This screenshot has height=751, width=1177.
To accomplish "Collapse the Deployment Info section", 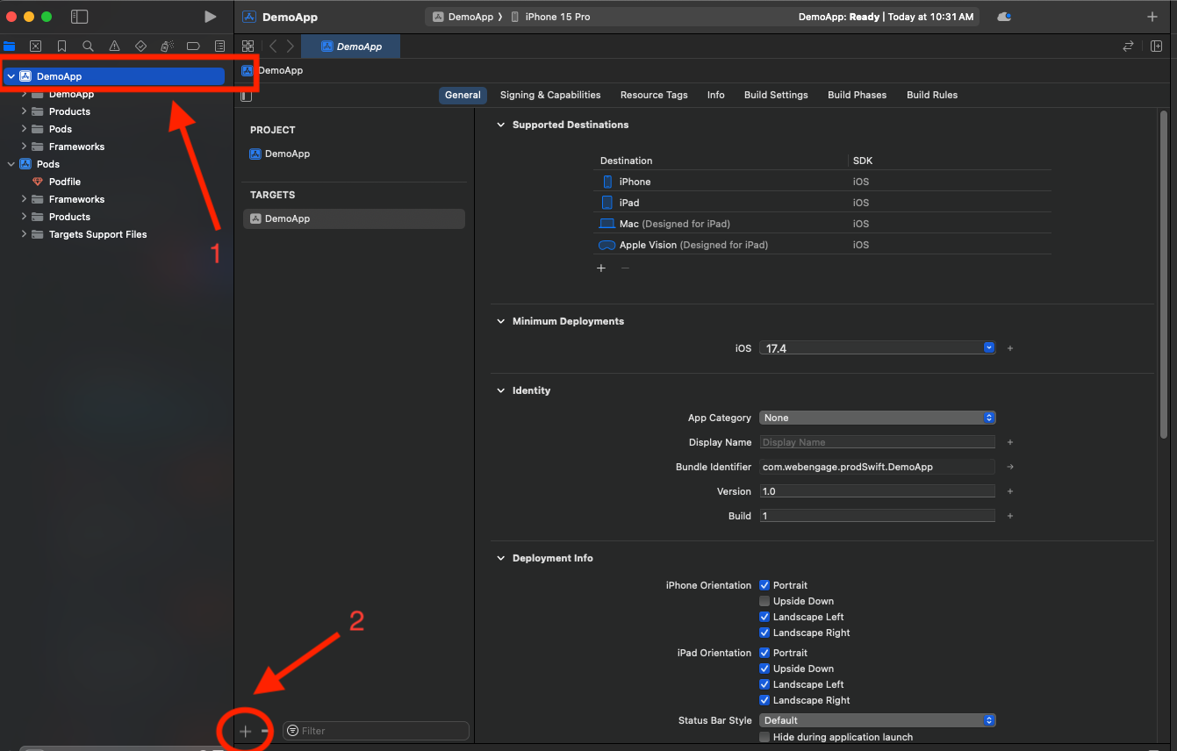I will 501,558.
